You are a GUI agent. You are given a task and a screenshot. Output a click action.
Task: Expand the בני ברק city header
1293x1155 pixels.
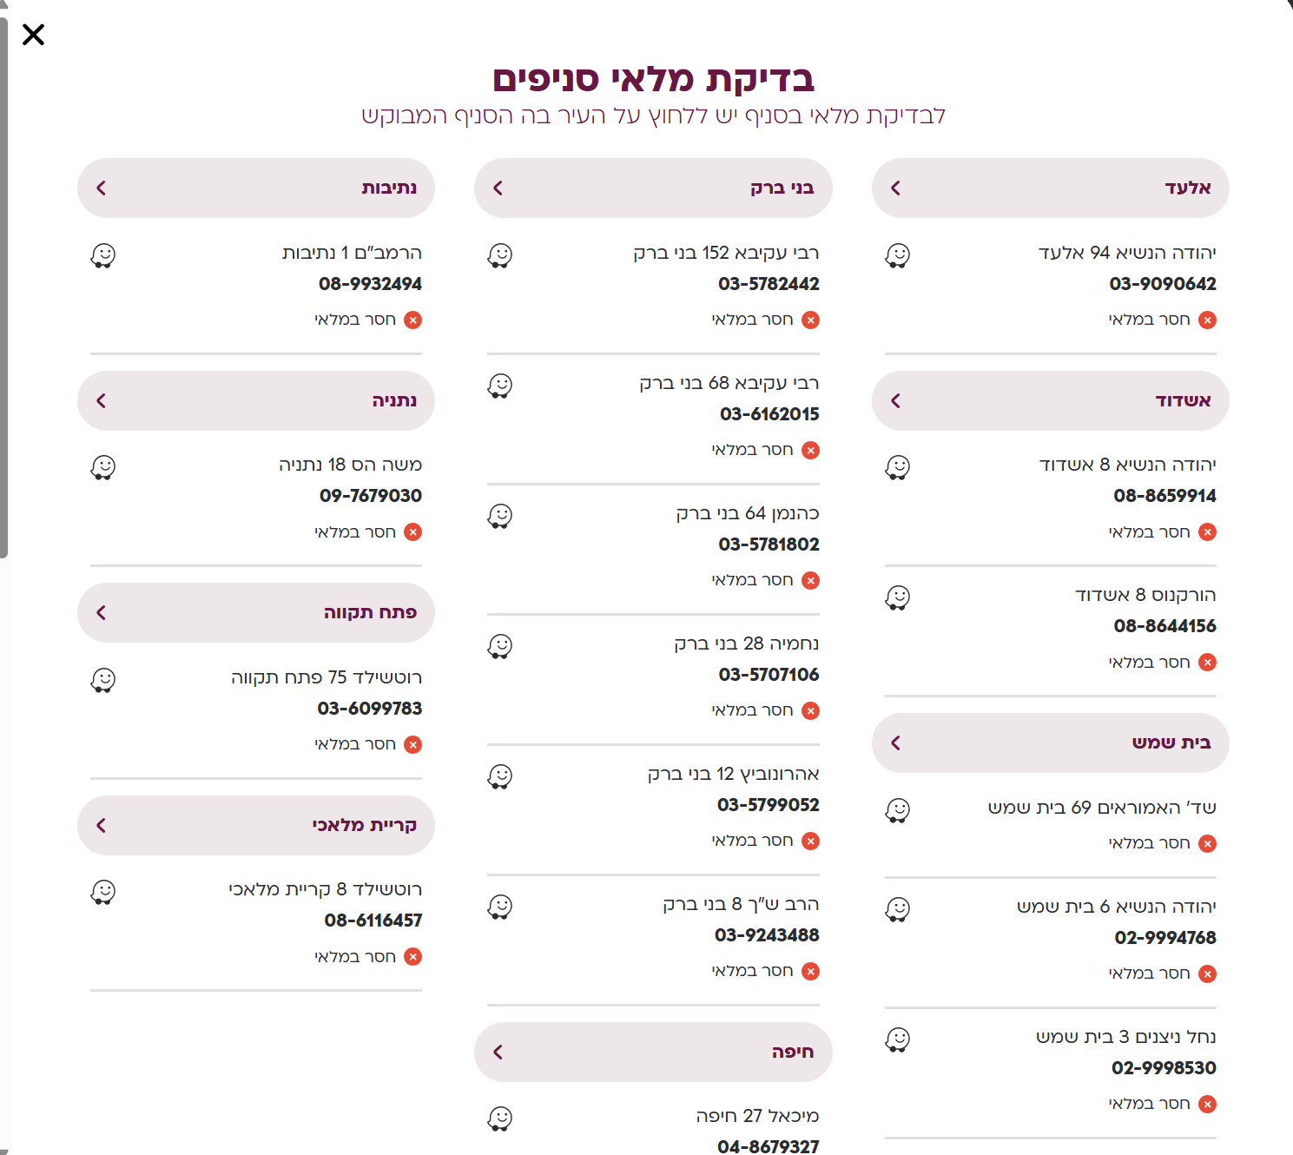pos(653,188)
